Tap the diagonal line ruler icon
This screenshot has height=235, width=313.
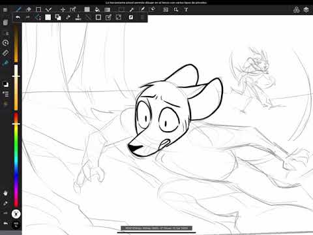pyautogui.click(x=88, y=17)
